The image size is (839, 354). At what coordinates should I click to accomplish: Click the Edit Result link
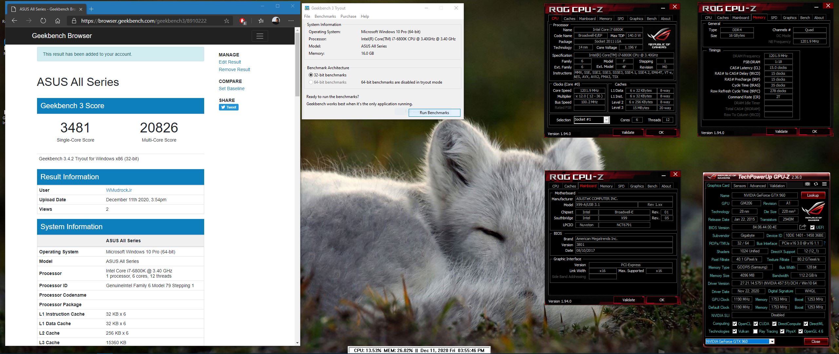pos(230,62)
